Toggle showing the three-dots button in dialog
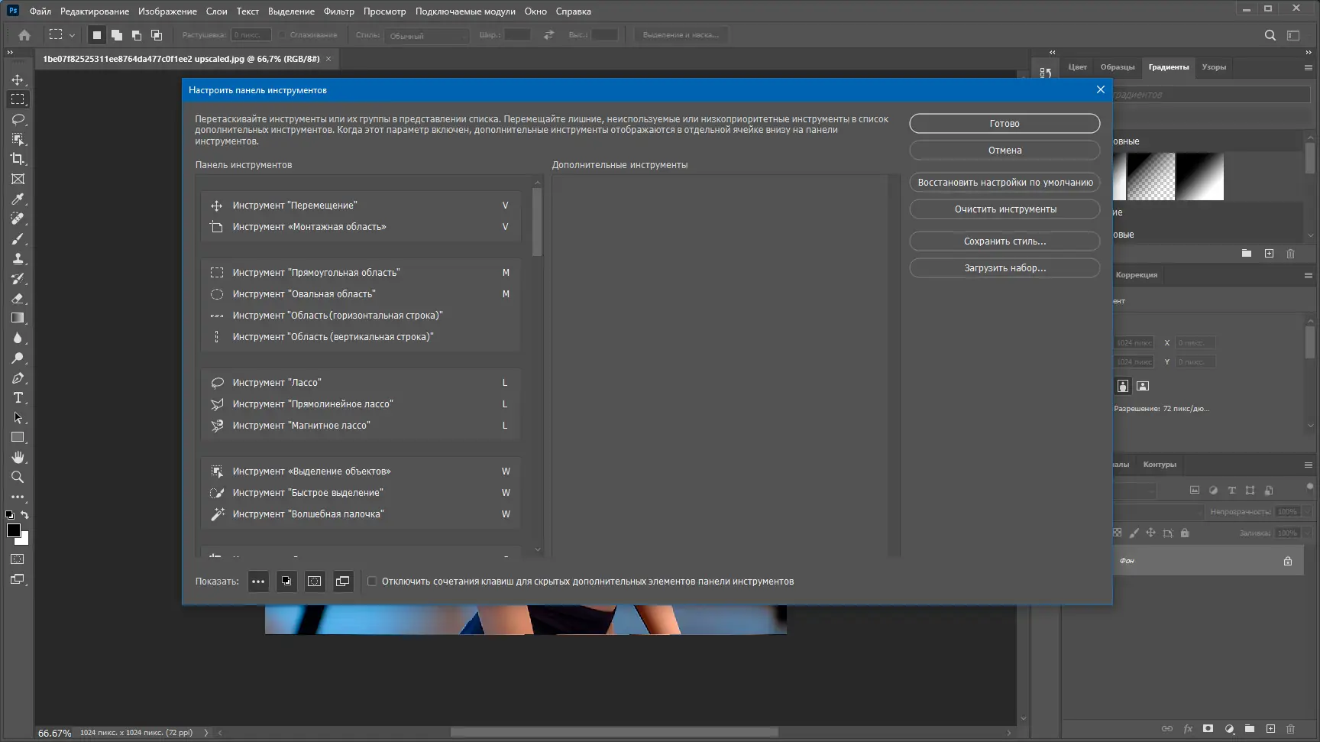The image size is (1320, 742). click(x=258, y=582)
